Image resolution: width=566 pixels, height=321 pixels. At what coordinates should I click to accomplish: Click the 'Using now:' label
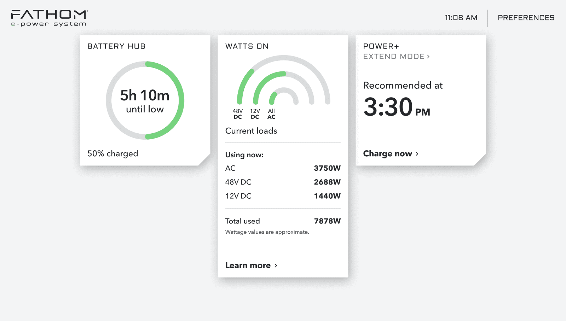pyautogui.click(x=244, y=155)
